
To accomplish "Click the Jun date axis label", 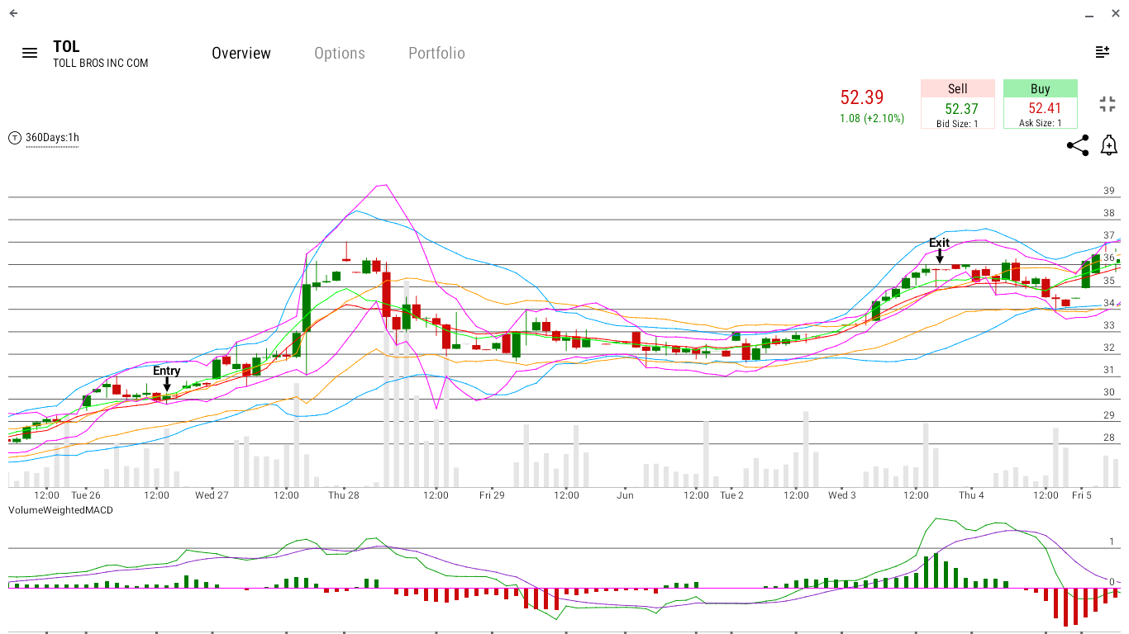I will pos(625,495).
